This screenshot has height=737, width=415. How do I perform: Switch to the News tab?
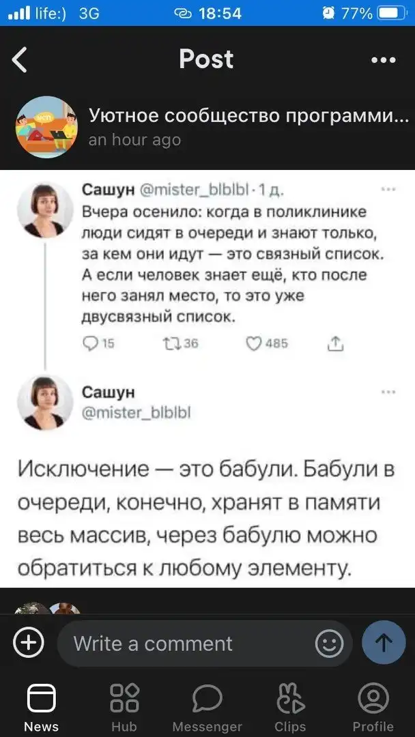point(41,708)
